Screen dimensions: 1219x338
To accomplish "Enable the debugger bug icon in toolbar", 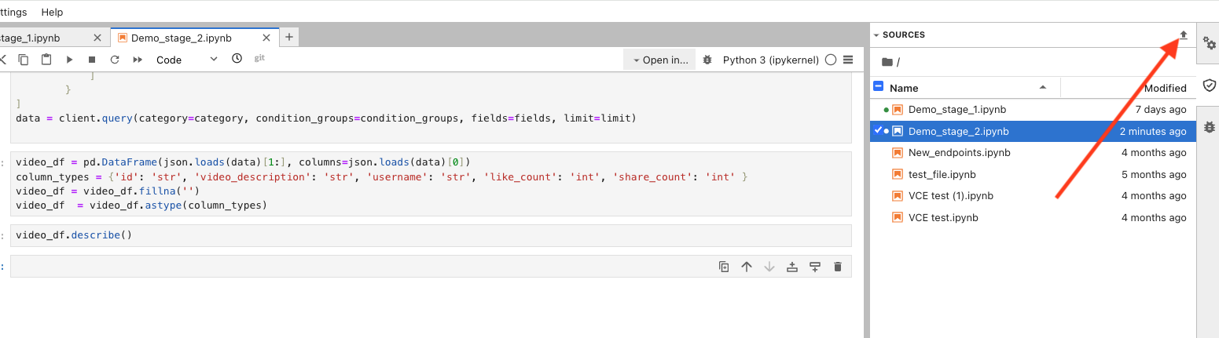I will 707,60.
